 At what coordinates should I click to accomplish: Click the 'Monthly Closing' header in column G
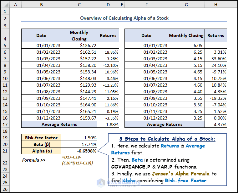click(x=186, y=35)
